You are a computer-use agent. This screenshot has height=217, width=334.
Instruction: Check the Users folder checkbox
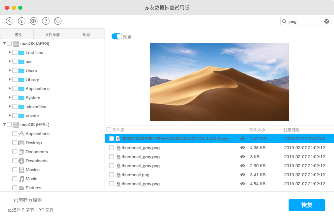pos(15,70)
